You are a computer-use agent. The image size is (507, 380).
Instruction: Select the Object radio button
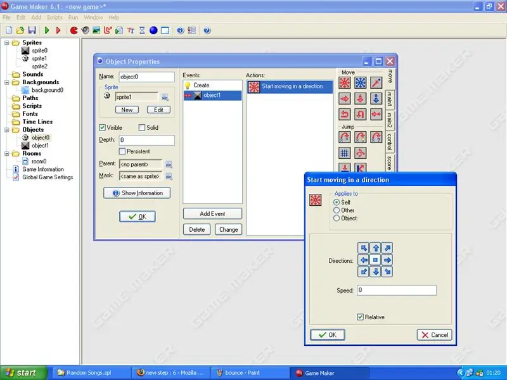coord(337,218)
